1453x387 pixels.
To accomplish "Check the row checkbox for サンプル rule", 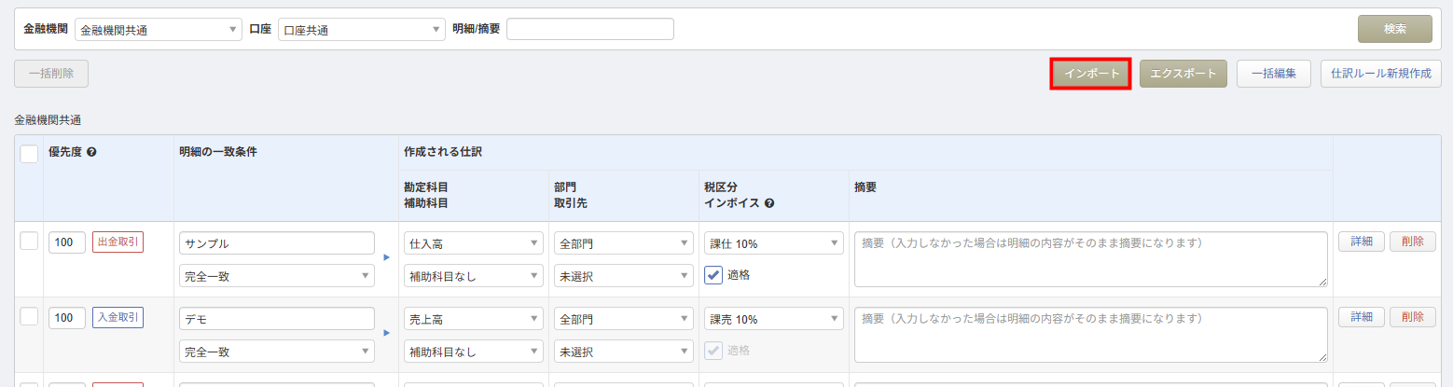I will (29, 241).
